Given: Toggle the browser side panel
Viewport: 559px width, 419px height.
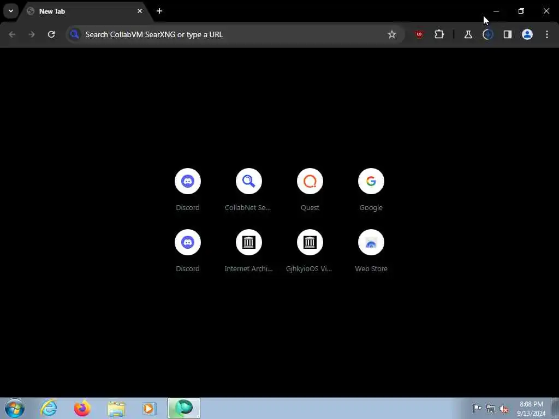Looking at the screenshot, I should click(507, 34).
